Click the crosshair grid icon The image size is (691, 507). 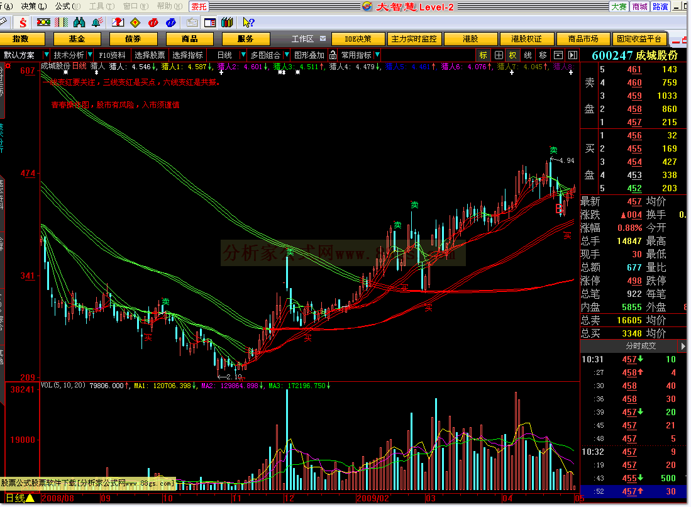[499, 55]
